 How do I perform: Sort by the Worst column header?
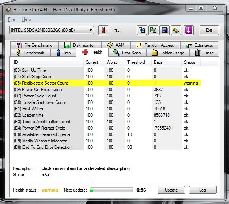(x=114, y=62)
